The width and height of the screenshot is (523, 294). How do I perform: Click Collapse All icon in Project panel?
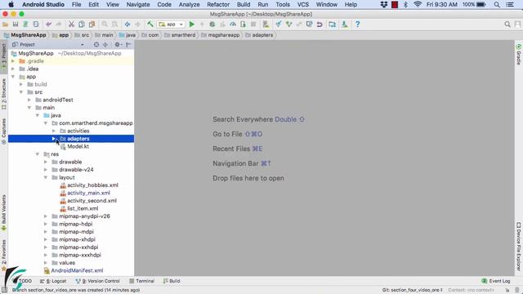105,44
